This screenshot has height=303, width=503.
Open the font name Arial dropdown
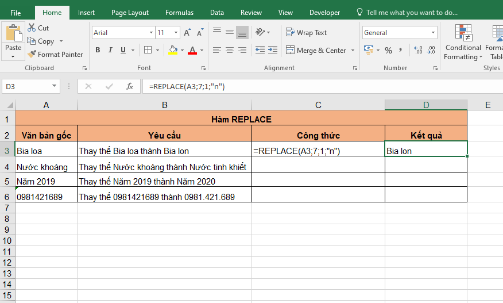(152, 33)
